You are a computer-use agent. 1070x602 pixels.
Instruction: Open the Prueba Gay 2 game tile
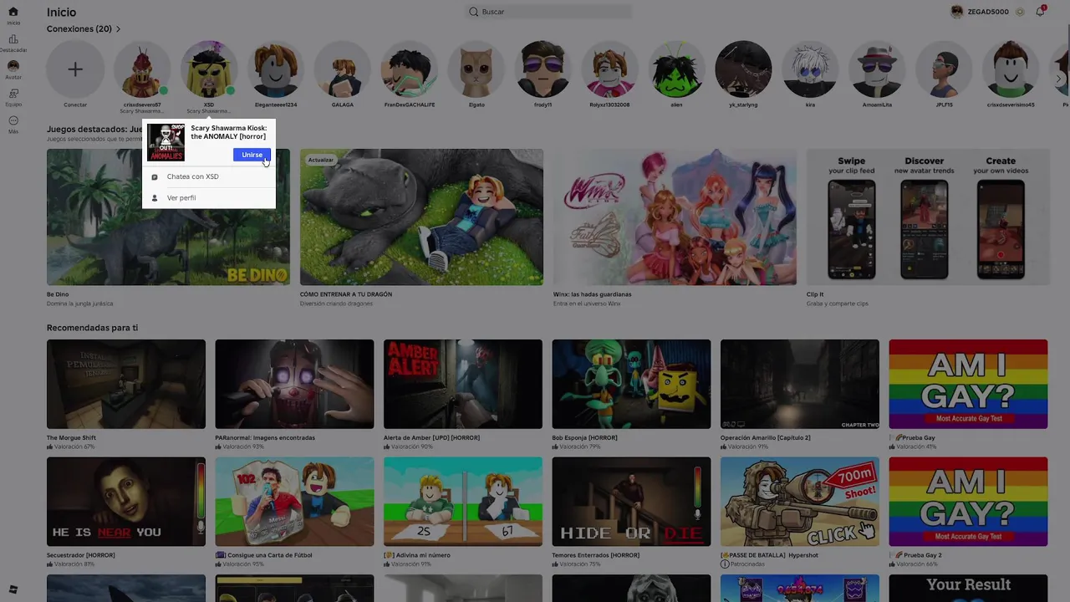coord(968,502)
